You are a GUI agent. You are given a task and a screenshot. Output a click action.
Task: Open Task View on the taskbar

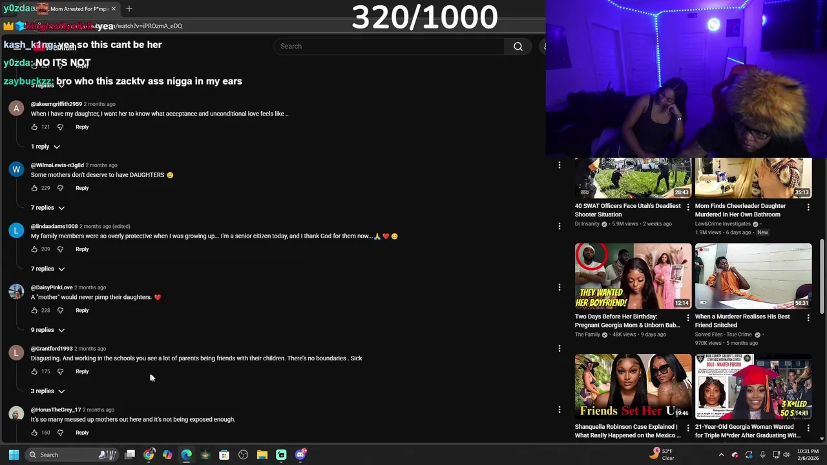(x=130, y=455)
